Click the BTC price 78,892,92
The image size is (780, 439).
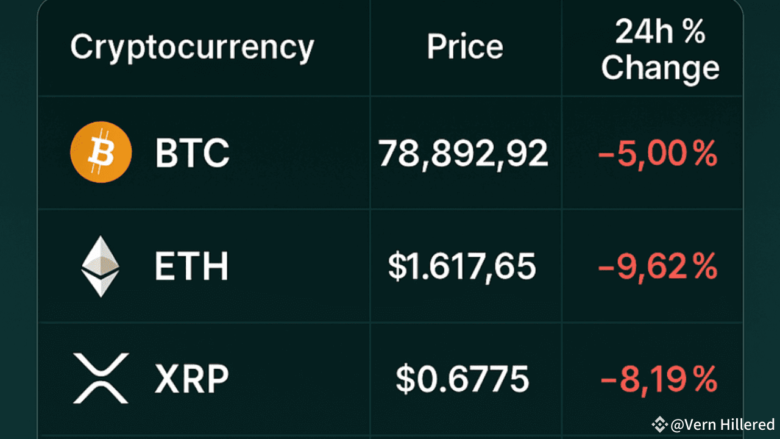tap(463, 154)
